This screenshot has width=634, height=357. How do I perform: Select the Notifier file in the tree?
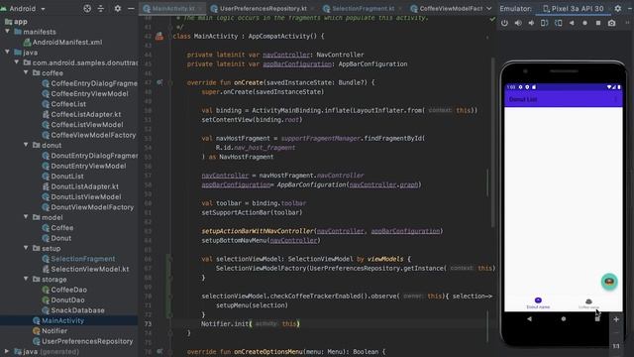click(54, 330)
